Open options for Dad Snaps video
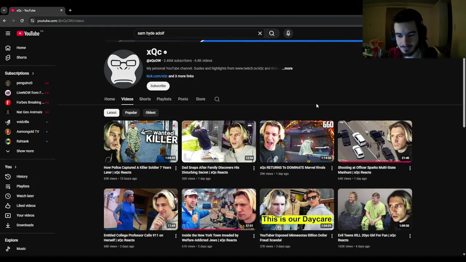Image resolution: width=466 pixels, height=262 pixels. point(254,168)
